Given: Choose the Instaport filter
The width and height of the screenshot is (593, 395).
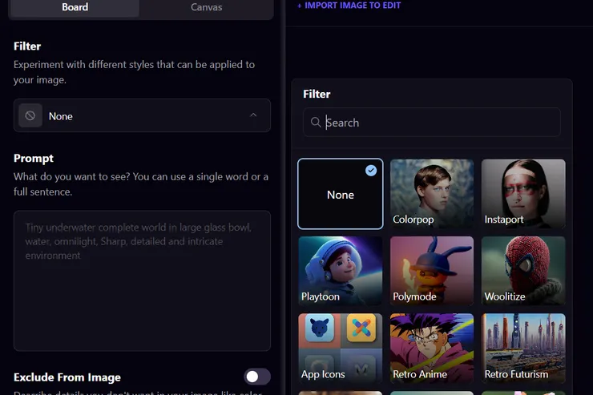Looking at the screenshot, I should 523,194.
